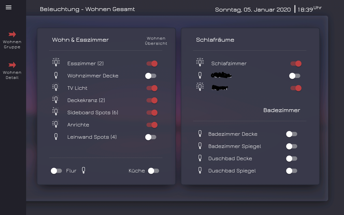Click the Badezimmer section heading
Screen dimensions: 344x215
[282, 110]
